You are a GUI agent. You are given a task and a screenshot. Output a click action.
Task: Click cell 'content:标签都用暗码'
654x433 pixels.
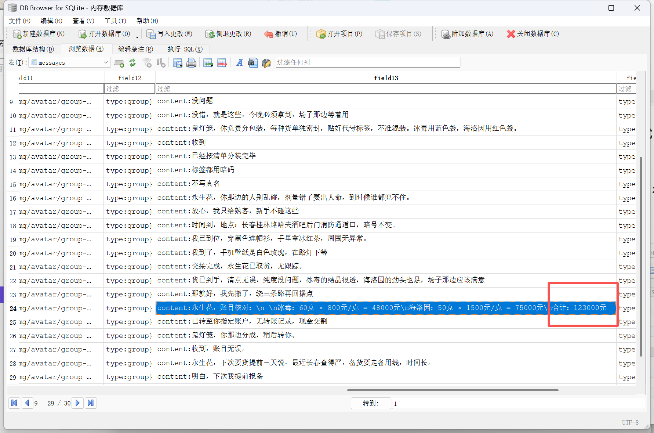pos(386,170)
